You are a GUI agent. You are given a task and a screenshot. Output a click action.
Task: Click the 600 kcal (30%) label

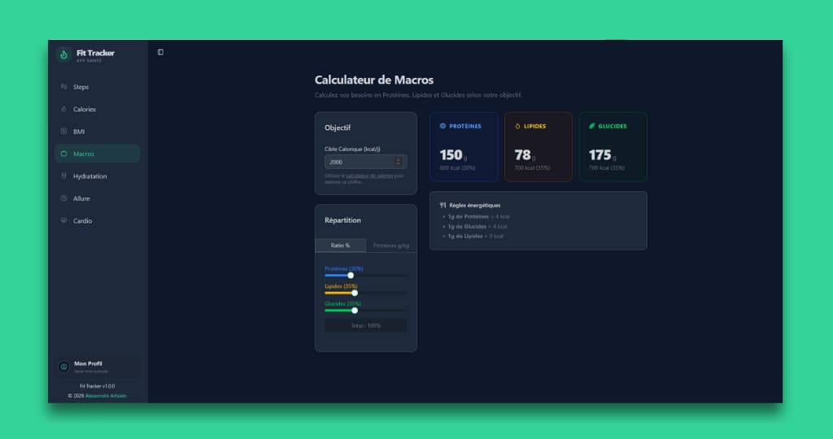click(457, 167)
